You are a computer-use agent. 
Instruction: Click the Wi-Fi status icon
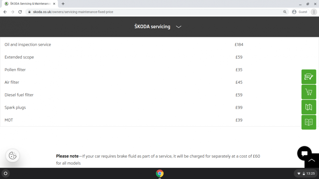click(x=299, y=174)
